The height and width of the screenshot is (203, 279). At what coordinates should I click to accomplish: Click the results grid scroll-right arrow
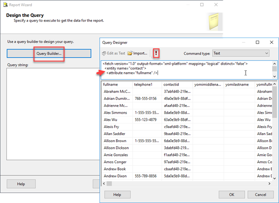pyautogui.click(x=269, y=184)
